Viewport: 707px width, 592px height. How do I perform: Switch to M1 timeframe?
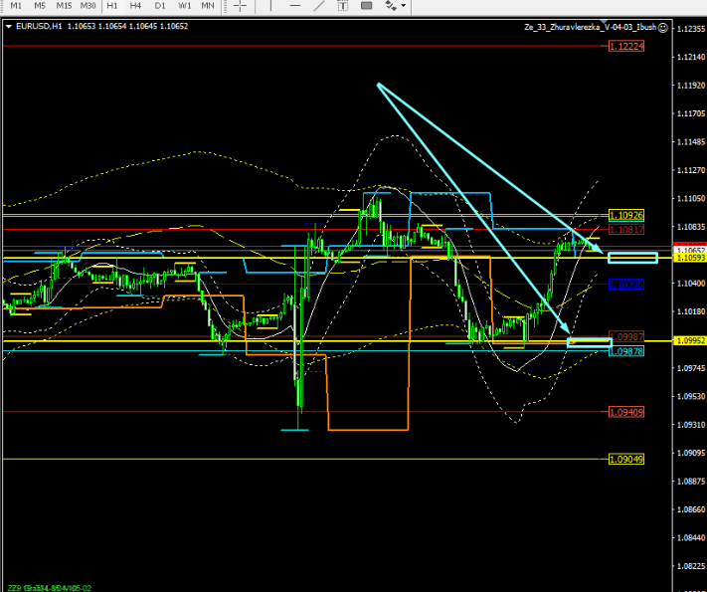point(16,6)
